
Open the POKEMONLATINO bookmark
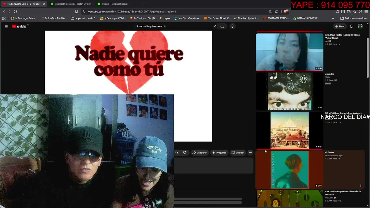click(276, 18)
